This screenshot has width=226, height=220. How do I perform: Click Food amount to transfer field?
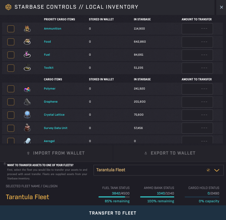click(x=197, y=42)
